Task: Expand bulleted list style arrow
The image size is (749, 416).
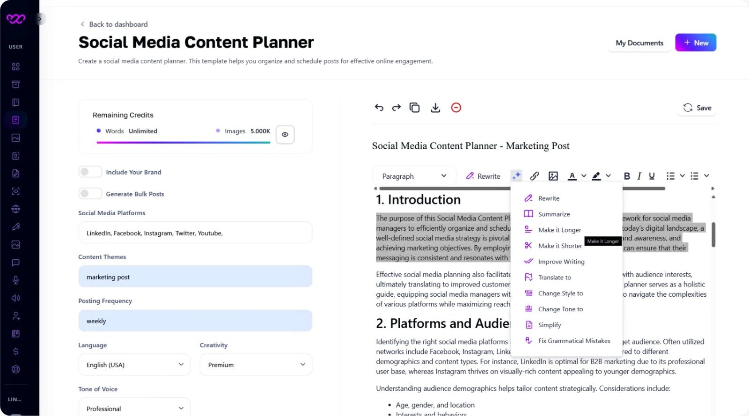Action: 682,176
